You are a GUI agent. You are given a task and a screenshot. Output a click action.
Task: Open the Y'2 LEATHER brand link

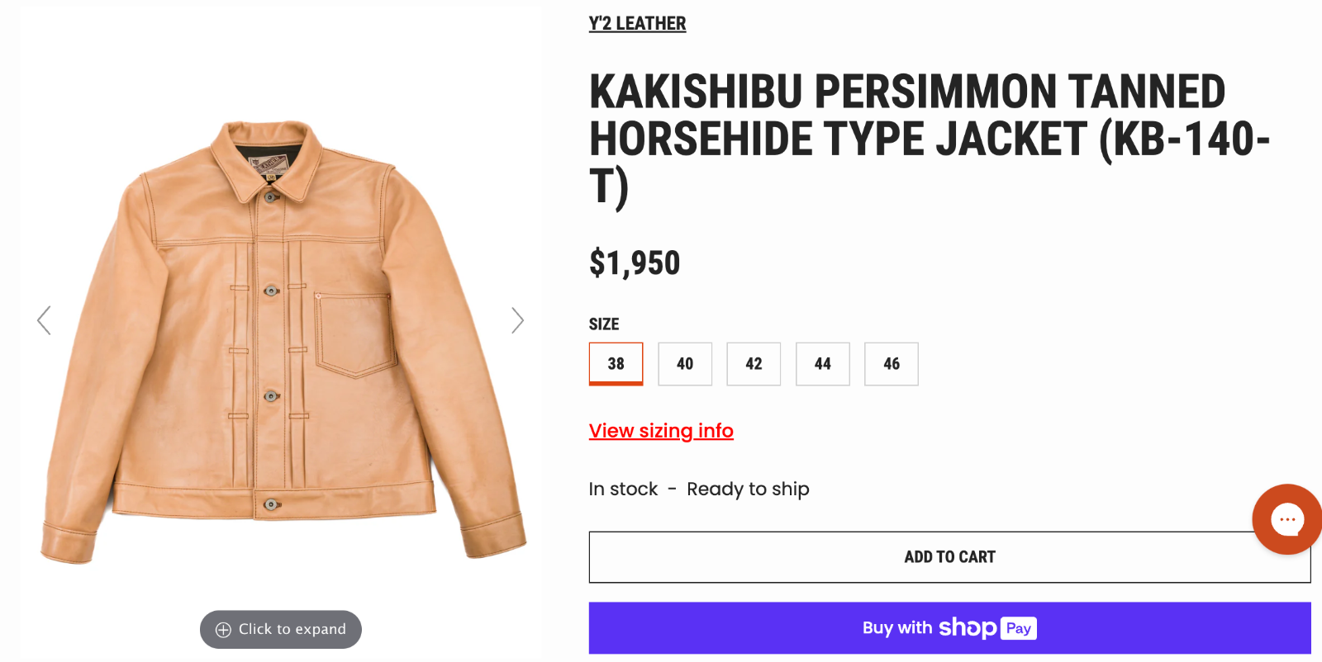tap(637, 24)
